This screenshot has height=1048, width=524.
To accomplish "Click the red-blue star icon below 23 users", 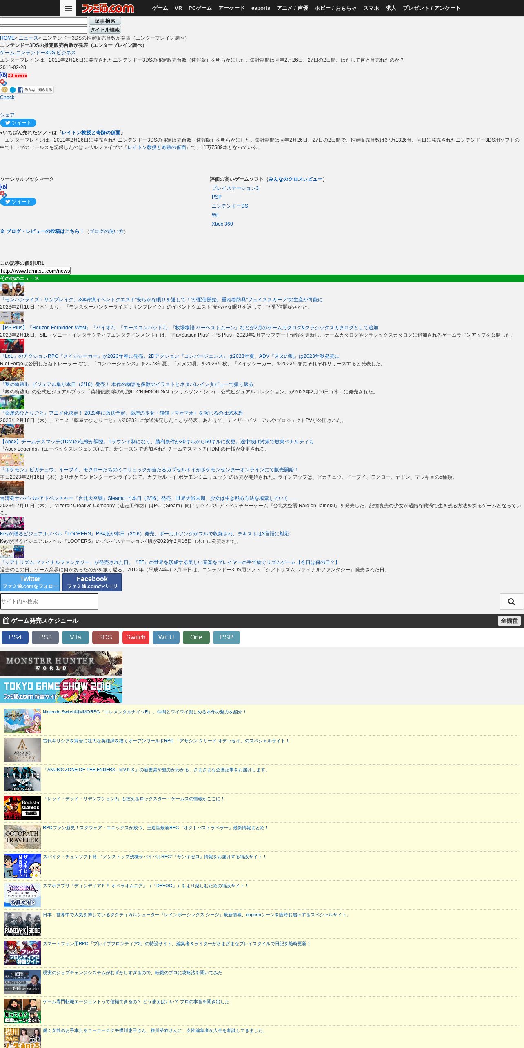I will [3, 82].
